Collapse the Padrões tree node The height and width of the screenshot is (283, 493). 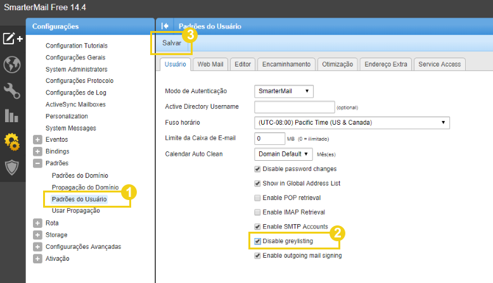tap(37, 163)
